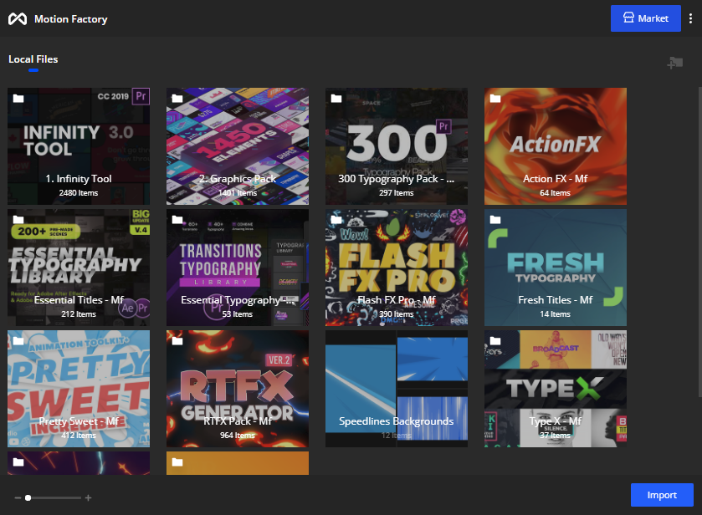
Task: Open the 300 Typography Pack
Action: pyautogui.click(x=396, y=146)
